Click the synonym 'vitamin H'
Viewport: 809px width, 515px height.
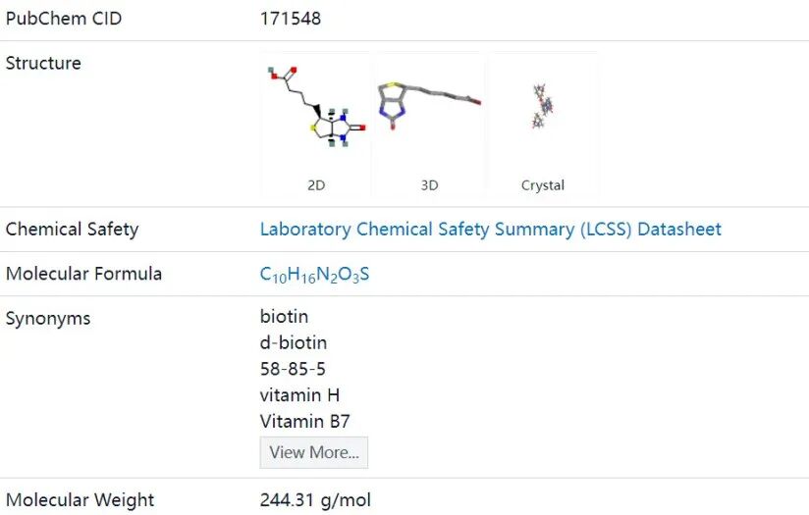click(299, 395)
